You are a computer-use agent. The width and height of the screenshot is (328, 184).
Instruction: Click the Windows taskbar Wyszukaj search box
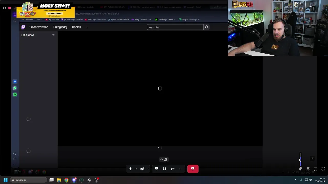(x=29, y=180)
